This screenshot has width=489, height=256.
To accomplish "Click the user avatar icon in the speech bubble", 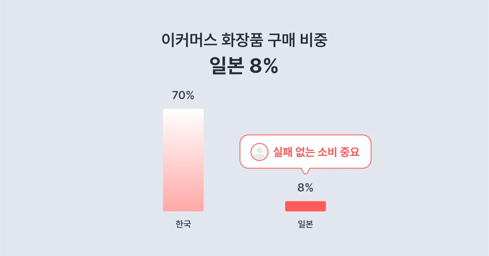I will pyautogui.click(x=259, y=152).
